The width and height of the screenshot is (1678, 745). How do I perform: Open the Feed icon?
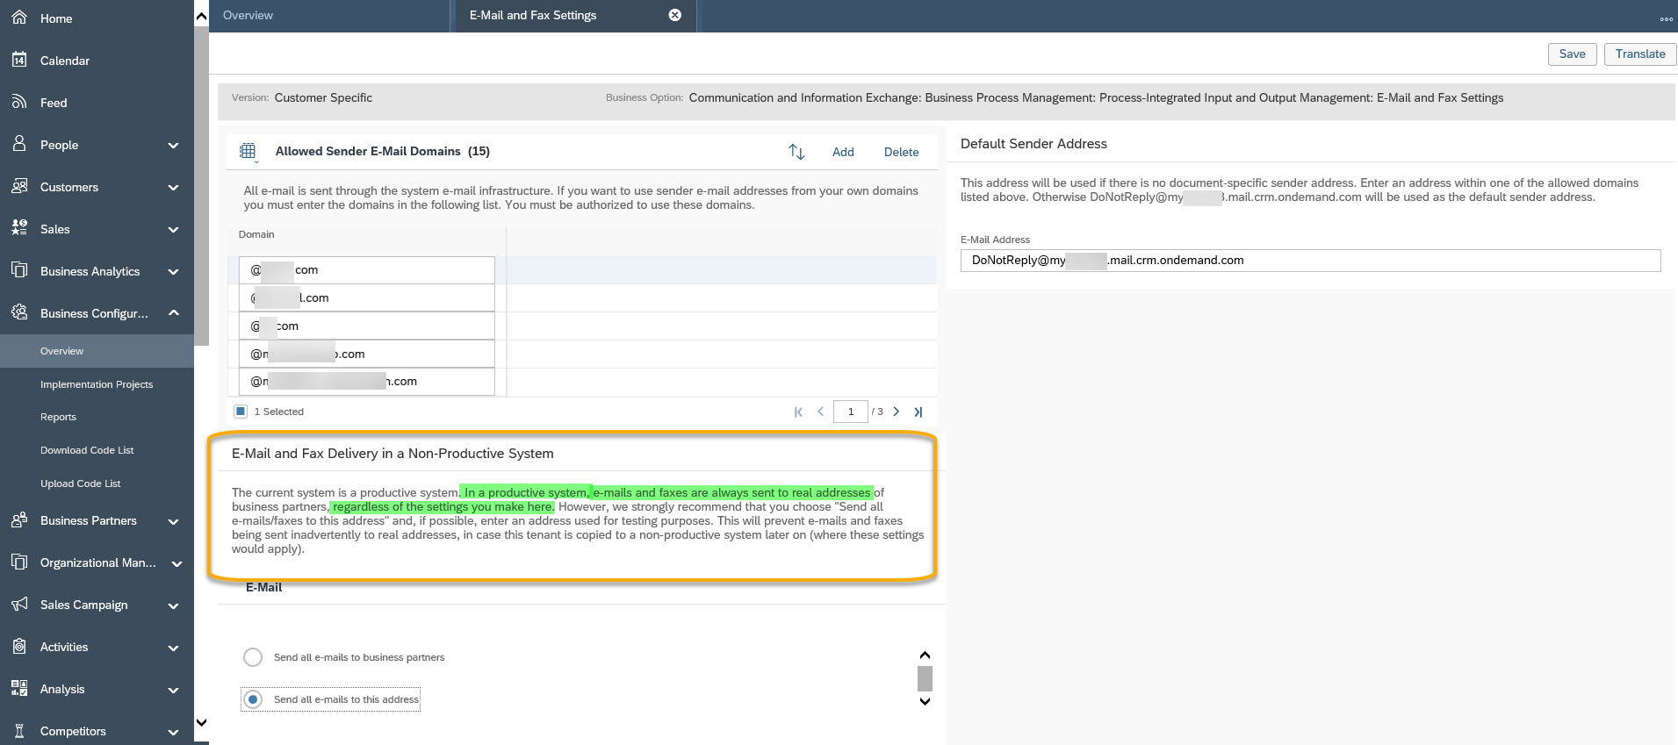point(18,102)
